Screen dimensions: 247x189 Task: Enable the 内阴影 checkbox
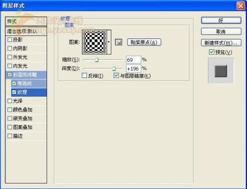click(10, 48)
